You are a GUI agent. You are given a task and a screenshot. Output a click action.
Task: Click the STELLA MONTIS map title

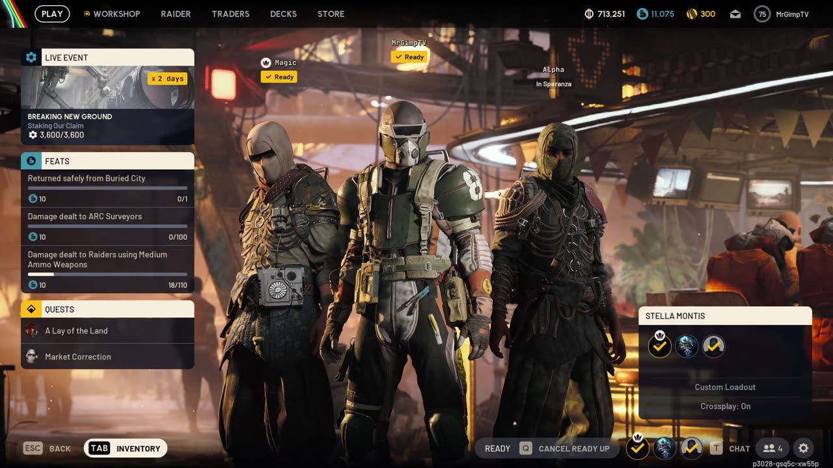(x=675, y=316)
